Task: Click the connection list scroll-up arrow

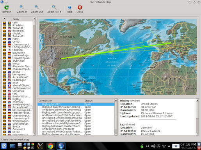Action: (116, 100)
